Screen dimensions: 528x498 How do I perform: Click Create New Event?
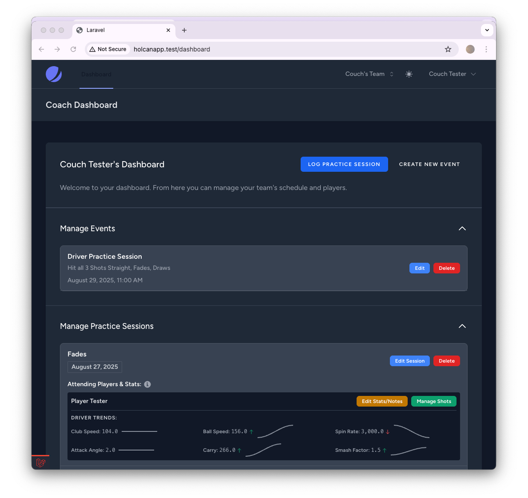point(429,164)
